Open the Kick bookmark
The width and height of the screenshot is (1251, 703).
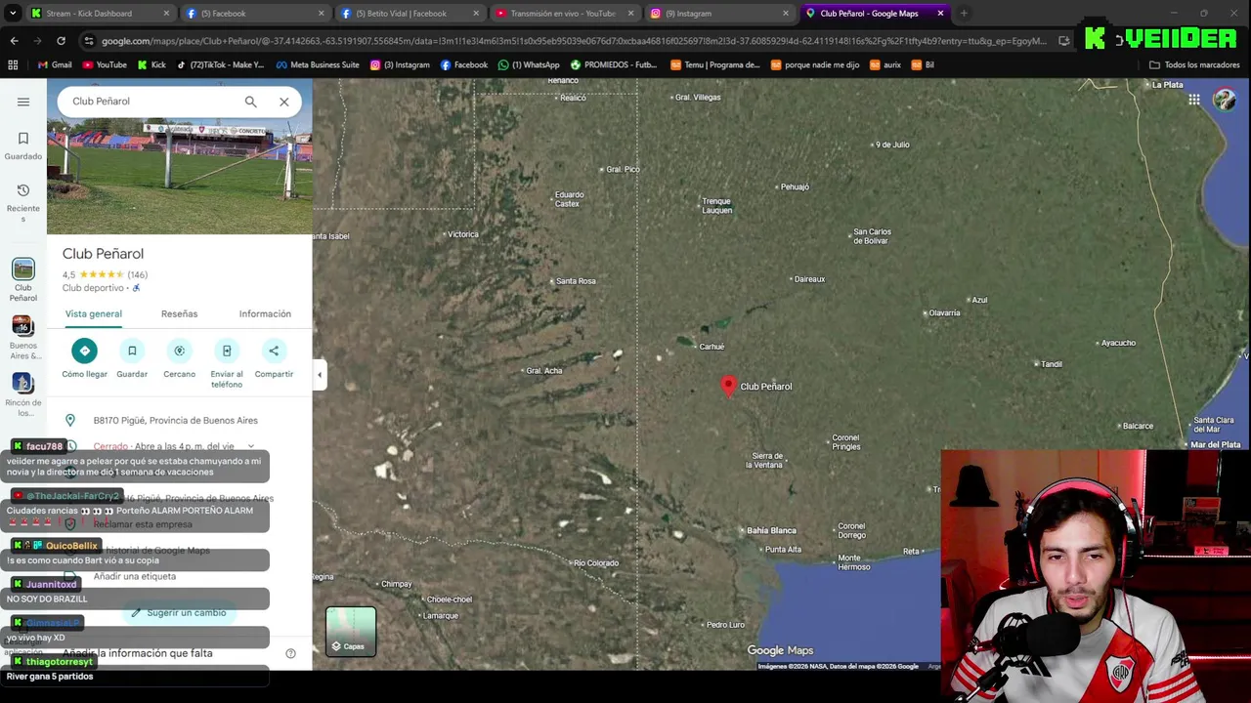(151, 65)
